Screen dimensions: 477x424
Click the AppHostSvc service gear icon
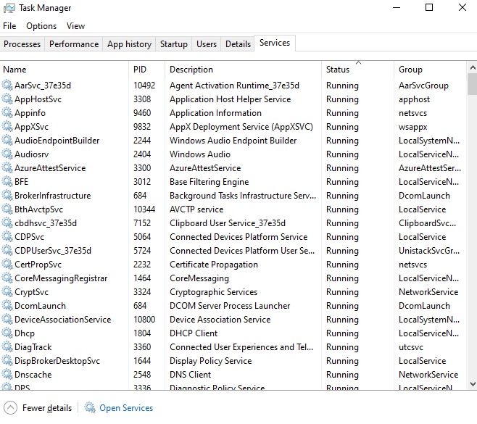tap(7, 99)
